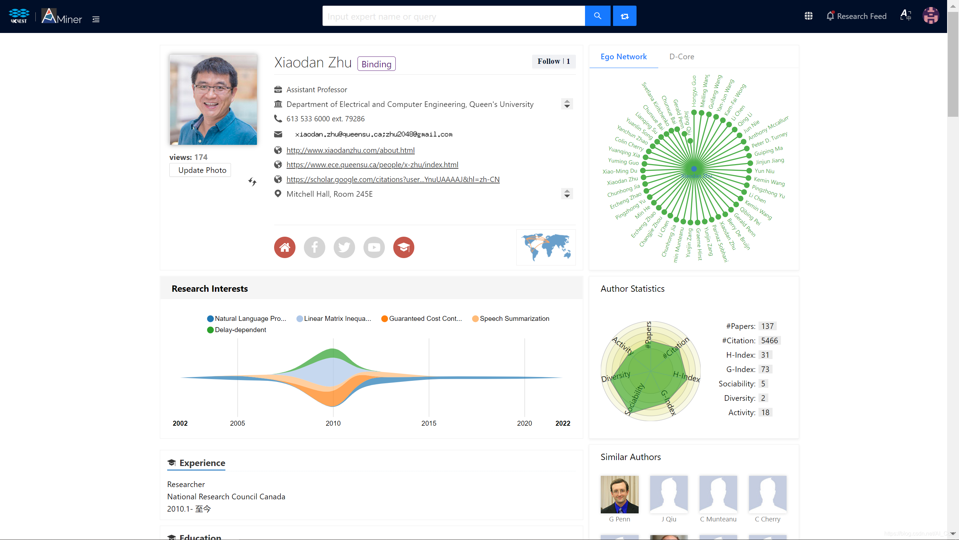
Task: Click the blue swap button beside search
Action: (x=624, y=16)
